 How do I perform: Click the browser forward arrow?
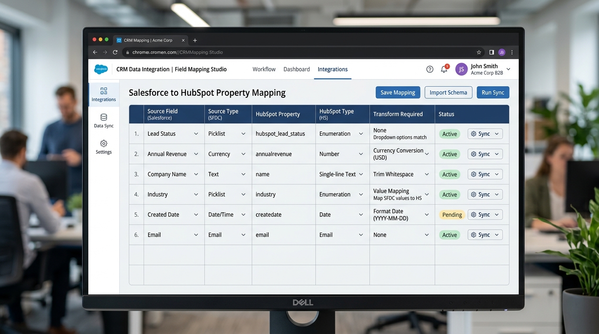click(x=105, y=52)
